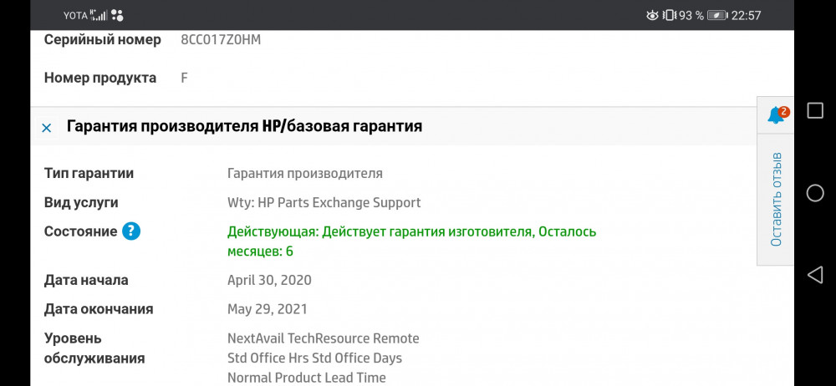Click Std Office Hrs Std Office Days text

pos(314,358)
